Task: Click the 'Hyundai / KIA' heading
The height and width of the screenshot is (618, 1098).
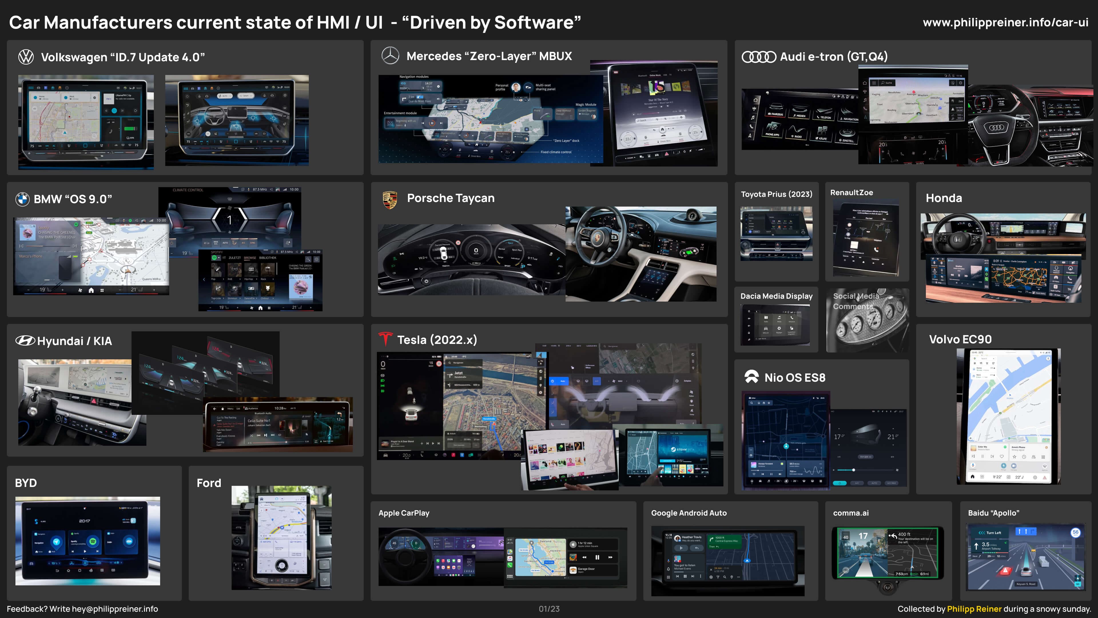Action: [75, 341]
